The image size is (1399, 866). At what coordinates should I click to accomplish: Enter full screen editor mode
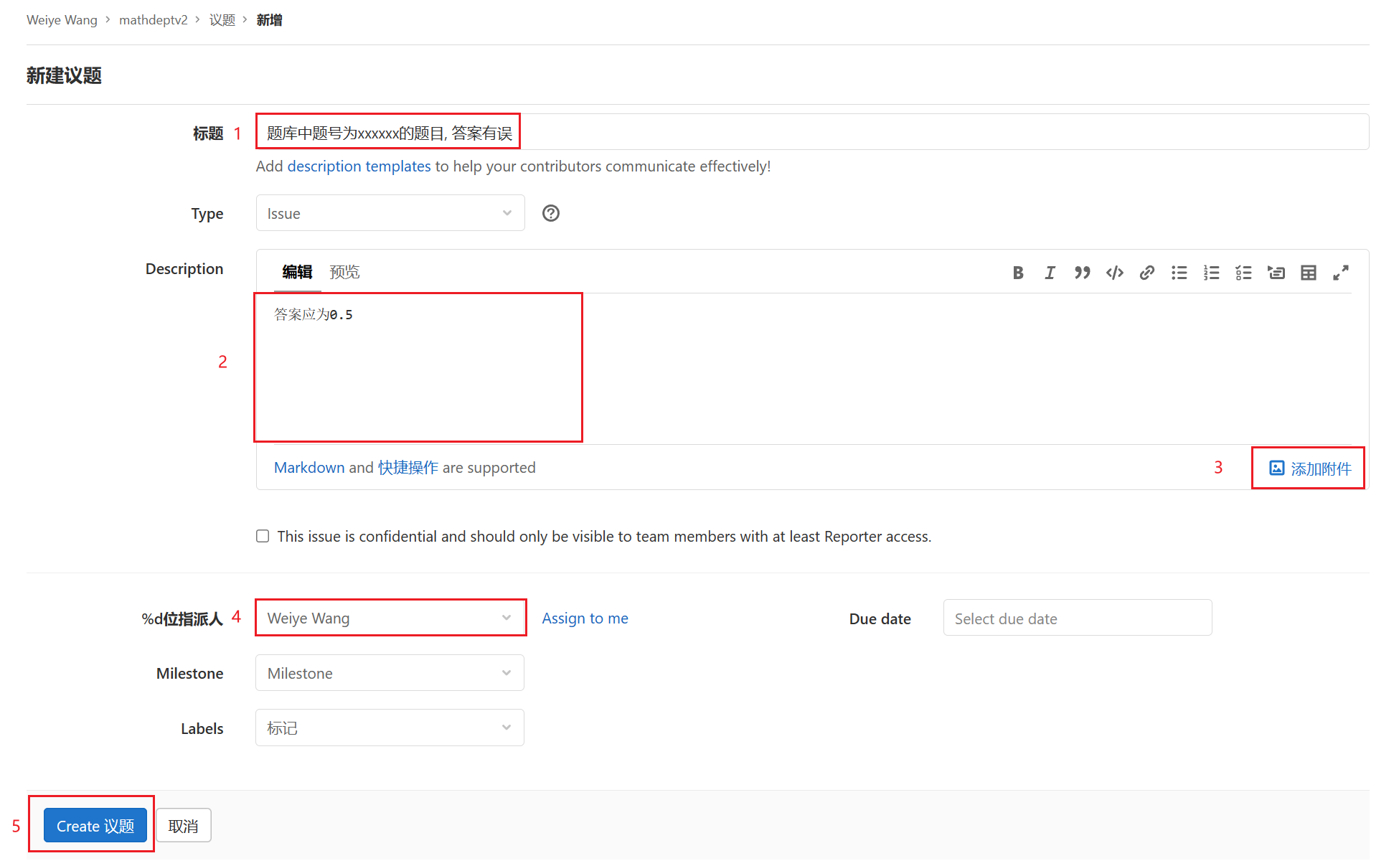(x=1340, y=273)
